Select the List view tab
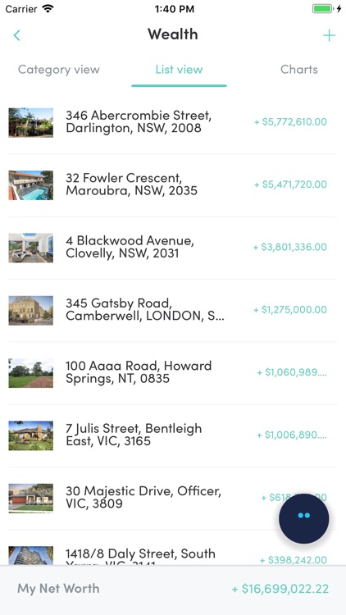 coord(179,70)
